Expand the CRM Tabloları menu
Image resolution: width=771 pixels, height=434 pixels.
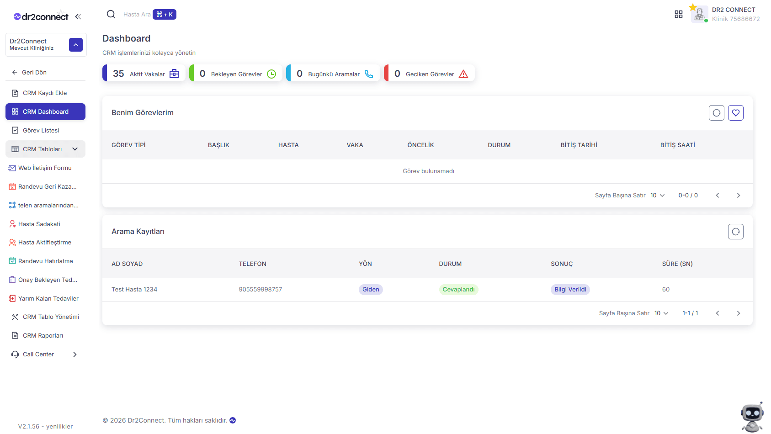tap(46, 149)
